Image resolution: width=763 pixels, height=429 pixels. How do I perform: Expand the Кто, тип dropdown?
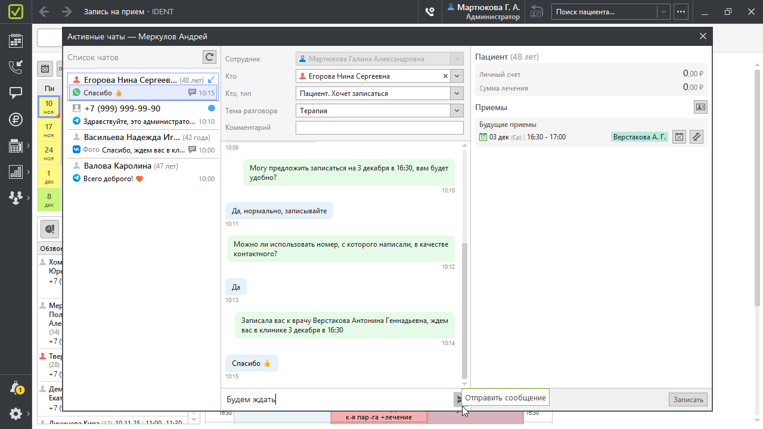(457, 94)
